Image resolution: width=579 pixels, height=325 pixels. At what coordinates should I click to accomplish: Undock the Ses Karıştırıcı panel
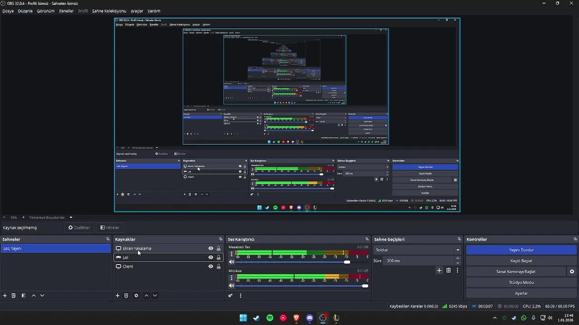[x=367, y=239]
